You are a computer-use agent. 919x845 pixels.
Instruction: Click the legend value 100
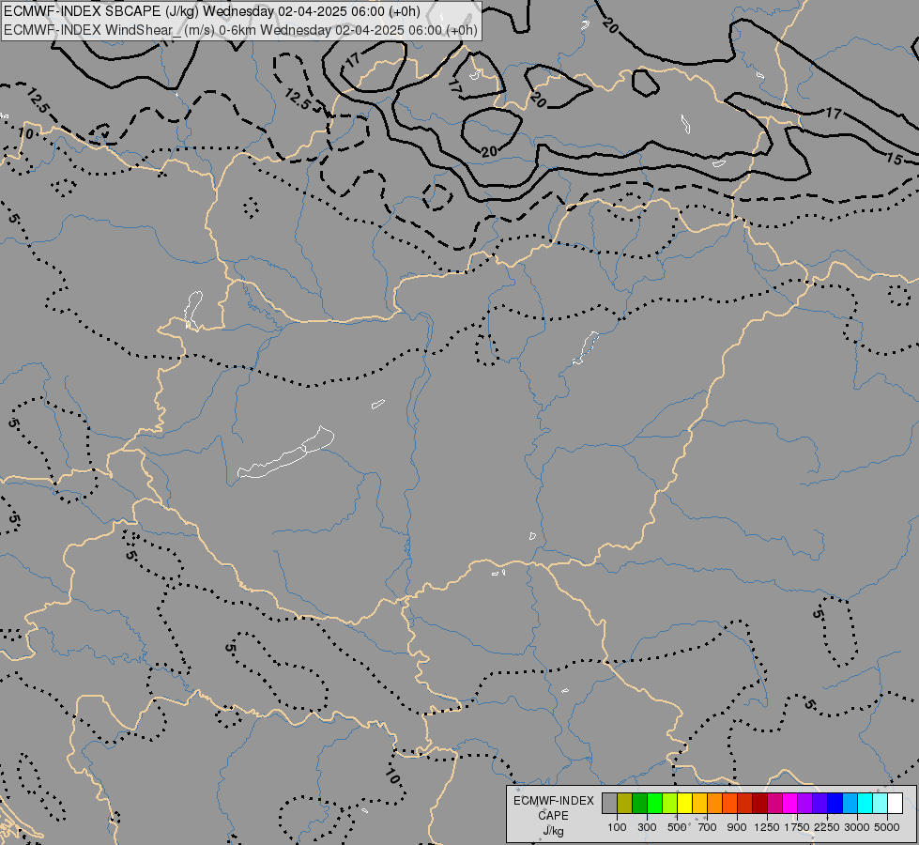pyautogui.click(x=617, y=827)
